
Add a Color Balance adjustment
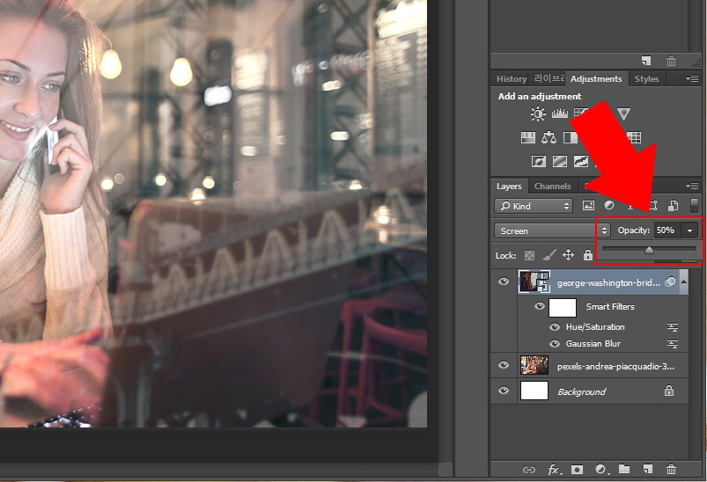(x=549, y=137)
